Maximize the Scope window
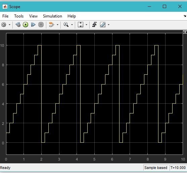This screenshot has height=173, width=187. (x=165, y=6)
